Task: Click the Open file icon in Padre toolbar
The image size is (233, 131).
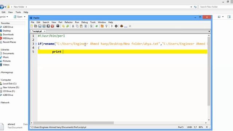Action: pos(36,26)
